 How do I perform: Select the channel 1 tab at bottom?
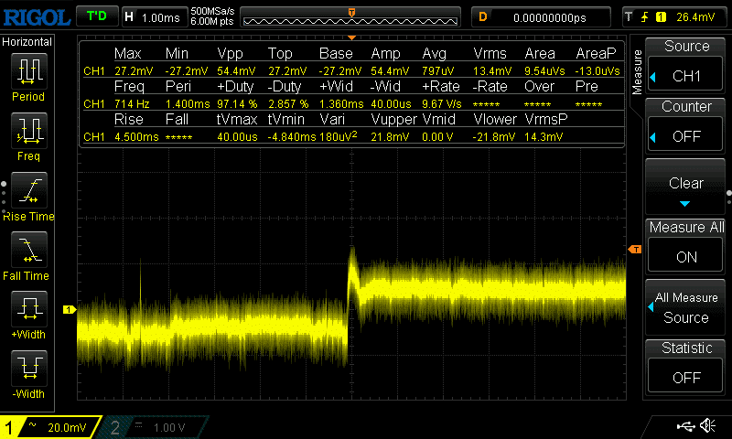point(50,427)
